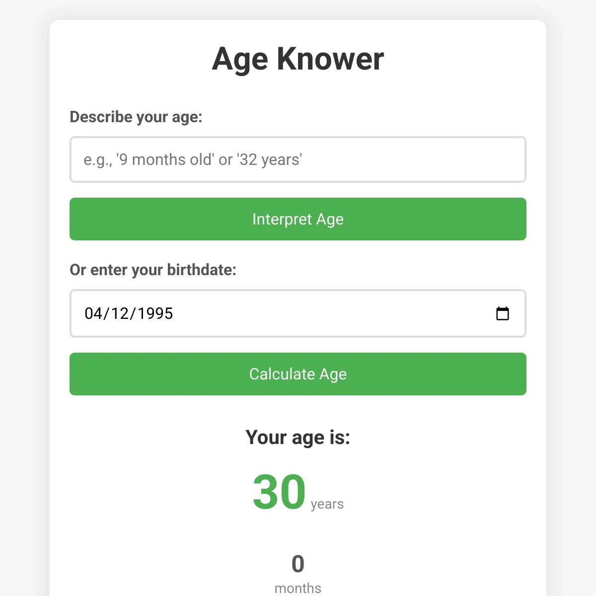Click the word 'Knower' in page title
The image size is (596, 596).
click(x=330, y=59)
